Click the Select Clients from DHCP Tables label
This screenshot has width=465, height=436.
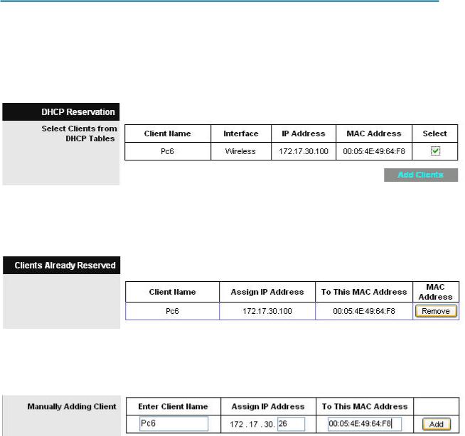(79, 133)
